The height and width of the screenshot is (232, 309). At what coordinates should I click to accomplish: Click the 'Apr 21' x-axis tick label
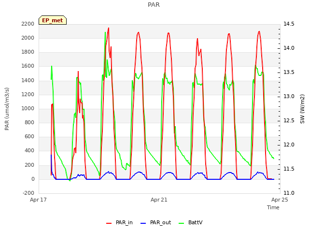[159, 200]
